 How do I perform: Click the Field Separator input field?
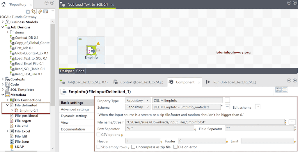point(259,128)
